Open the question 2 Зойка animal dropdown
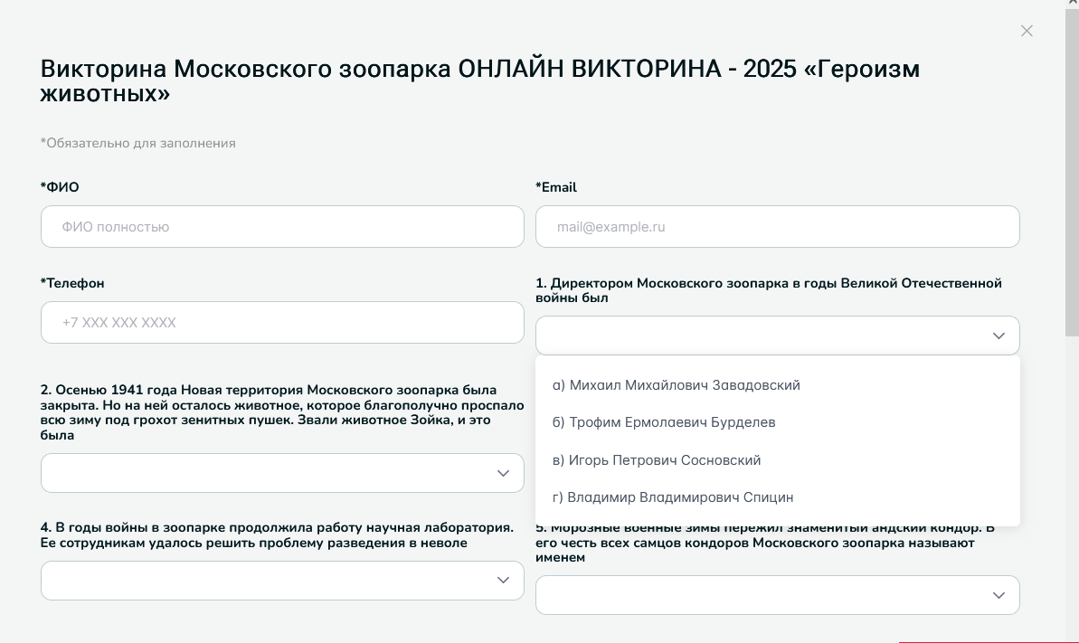The width and height of the screenshot is (1079, 643). [x=282, y=473]
